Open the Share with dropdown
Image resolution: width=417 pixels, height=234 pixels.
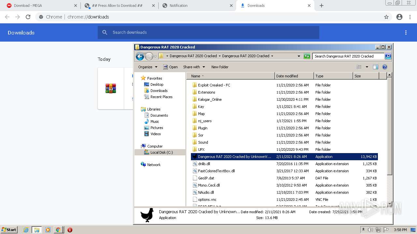[194, 67]
